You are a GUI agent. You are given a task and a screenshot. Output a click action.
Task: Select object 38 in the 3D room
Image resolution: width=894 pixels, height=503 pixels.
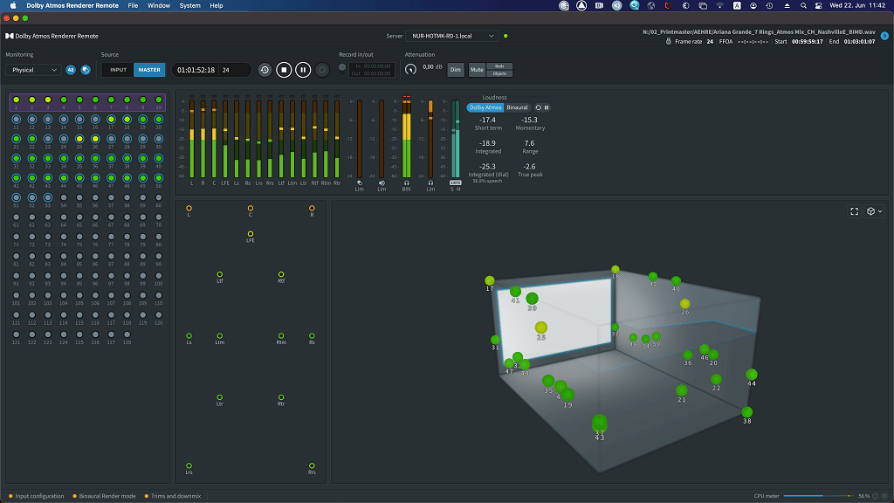point(747,412)
